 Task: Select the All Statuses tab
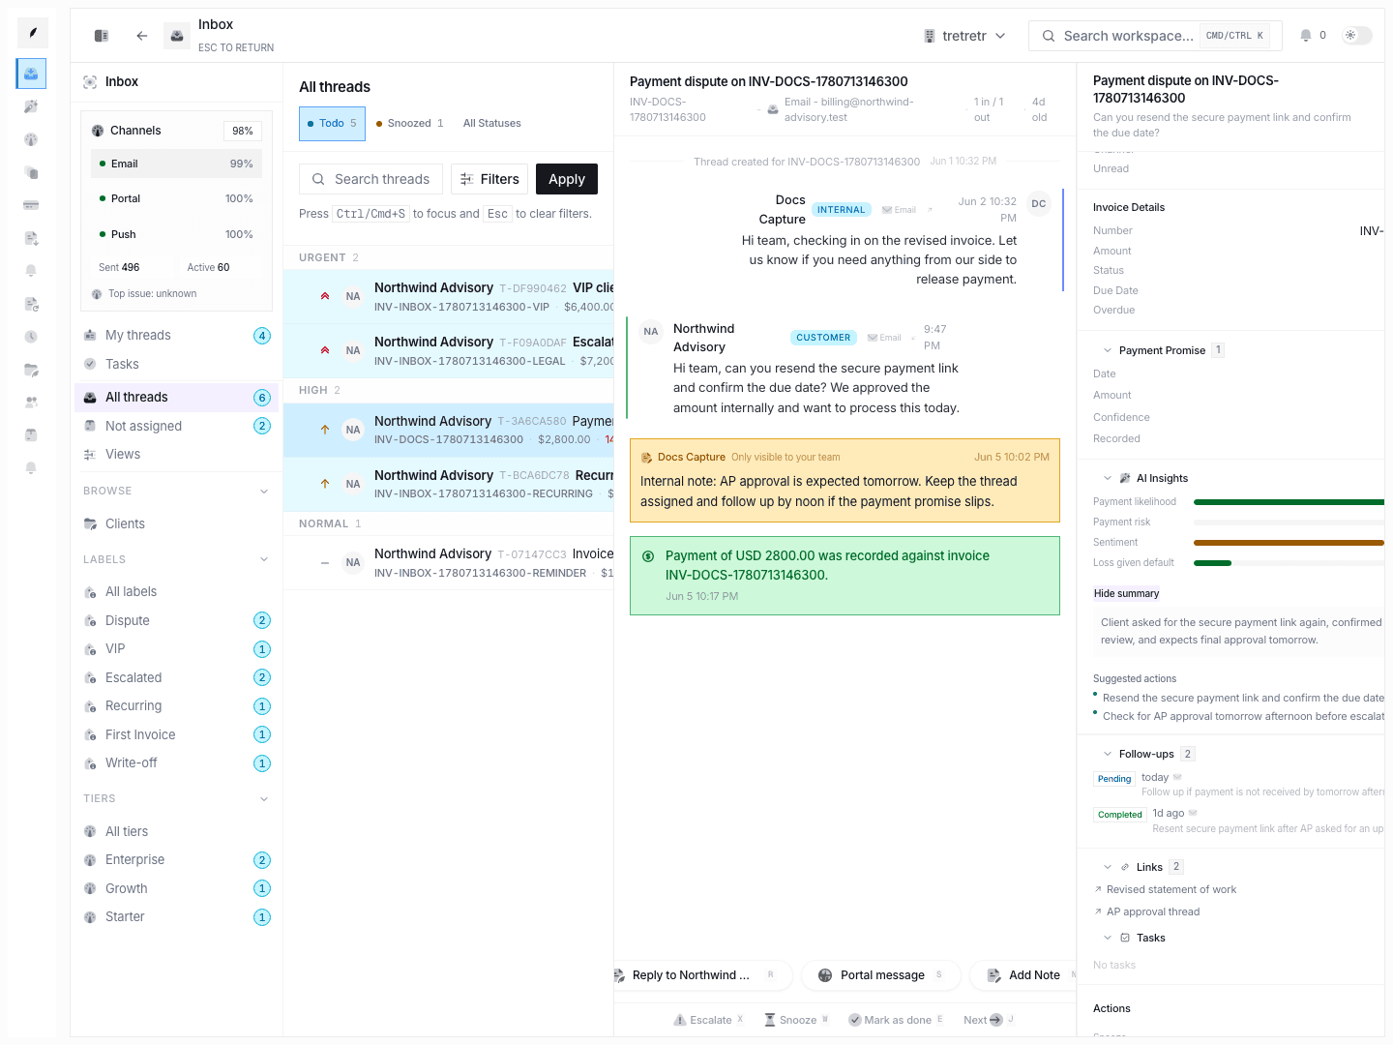(491, 123)
